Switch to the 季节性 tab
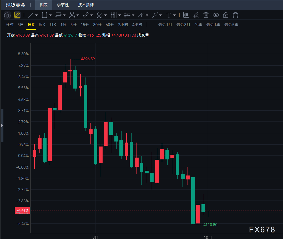 point(63,5)
